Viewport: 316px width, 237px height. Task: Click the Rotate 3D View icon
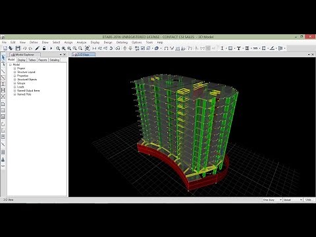(x=111, y=48)
